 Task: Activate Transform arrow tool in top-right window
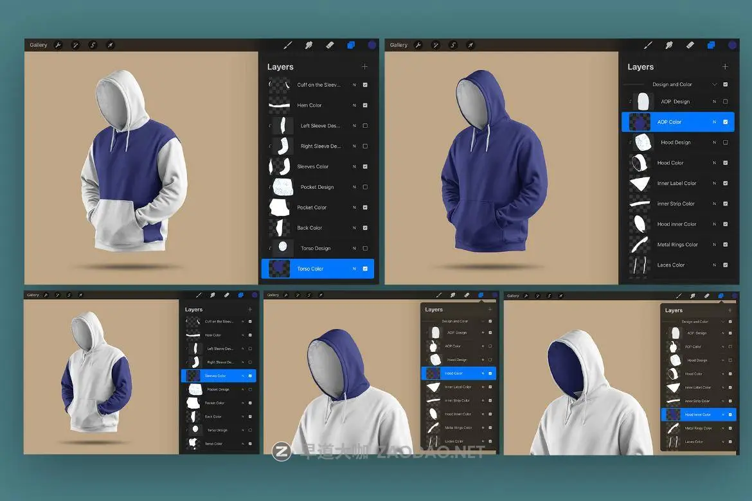(x=470, y=45)
